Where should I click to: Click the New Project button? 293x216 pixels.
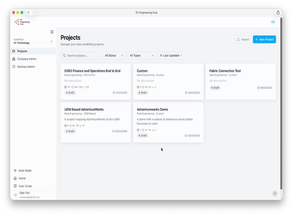(x=264, y=40)
